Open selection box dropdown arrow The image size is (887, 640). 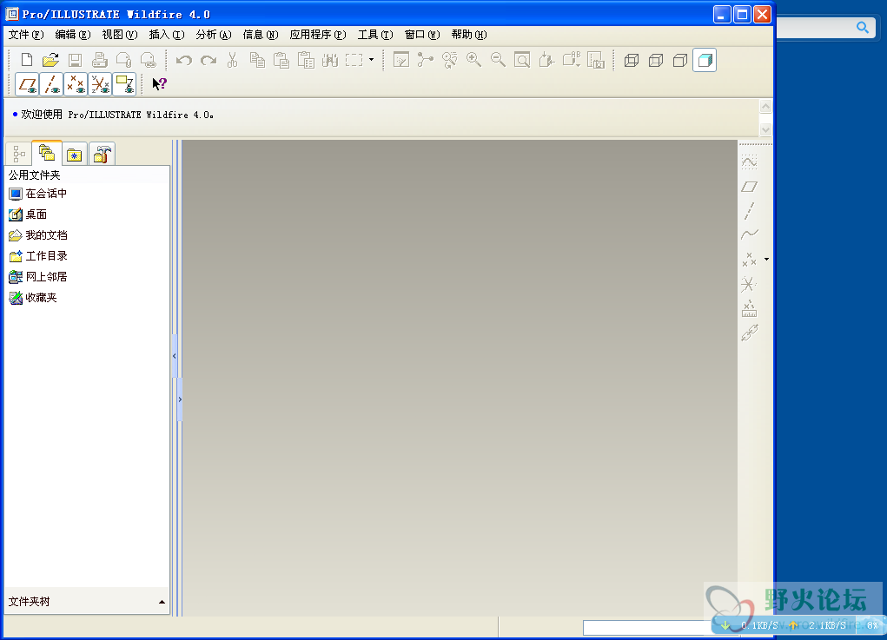tap(371, 59)
